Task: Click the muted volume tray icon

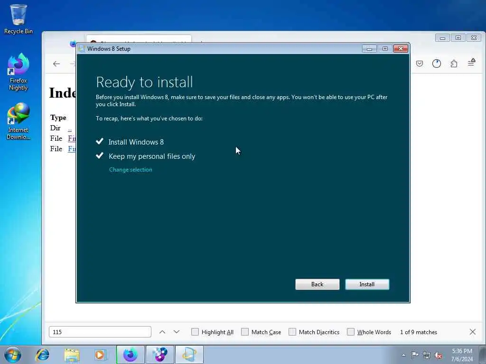Action: tap(438, 355)
